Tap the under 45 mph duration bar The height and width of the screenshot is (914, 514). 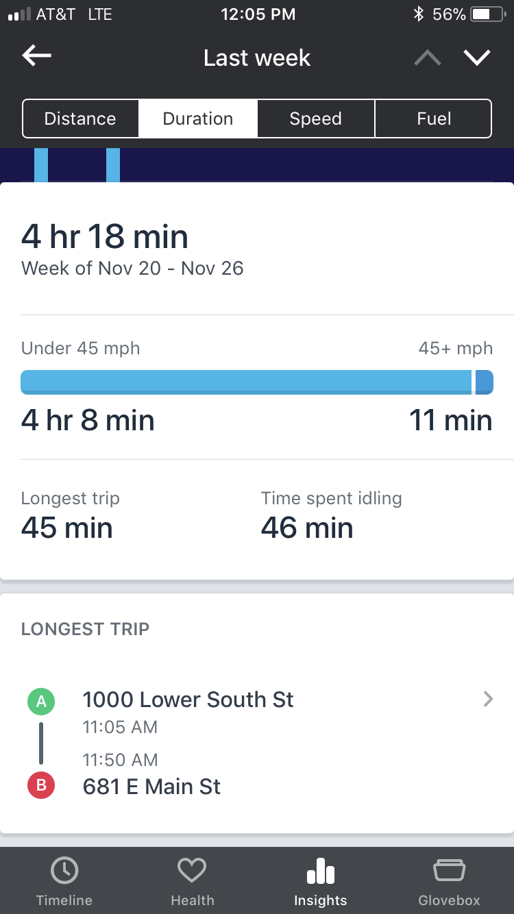(246, 382)
